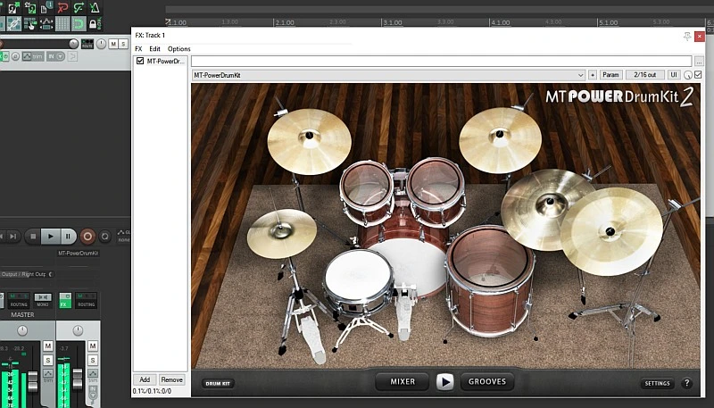Screen dimensions: 714x408
Task: Uncheck the MT-PowerDr... plugin enable checkbox
Action: 140,61
